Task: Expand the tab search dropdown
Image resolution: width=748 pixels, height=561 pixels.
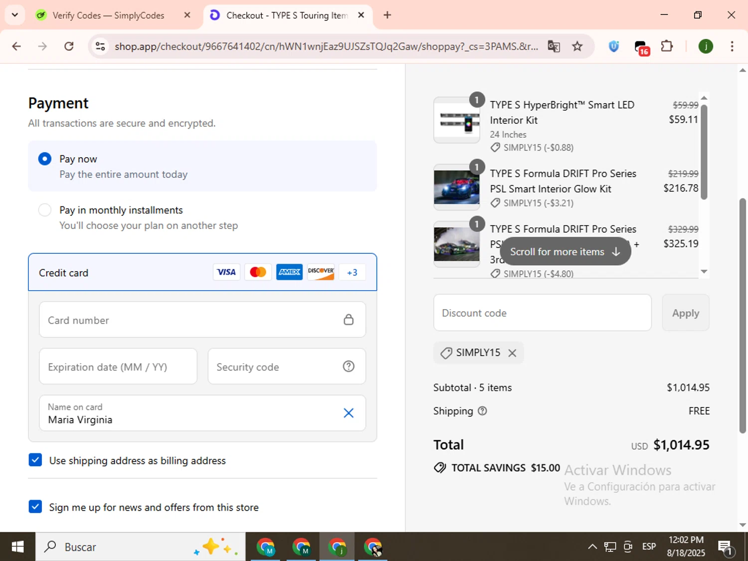Action: point(15,15)
